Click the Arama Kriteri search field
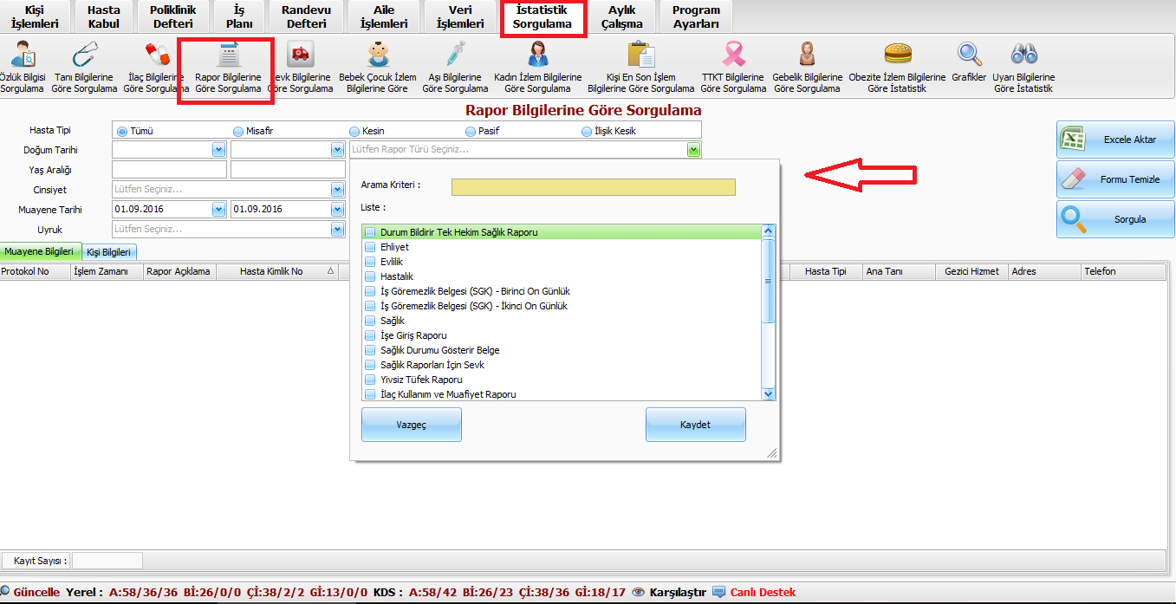 [593, 187]
